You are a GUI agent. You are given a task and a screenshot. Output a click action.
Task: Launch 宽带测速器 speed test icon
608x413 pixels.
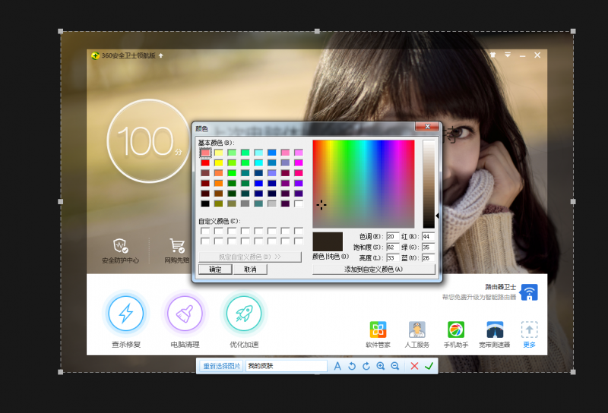tap(495, 329)
